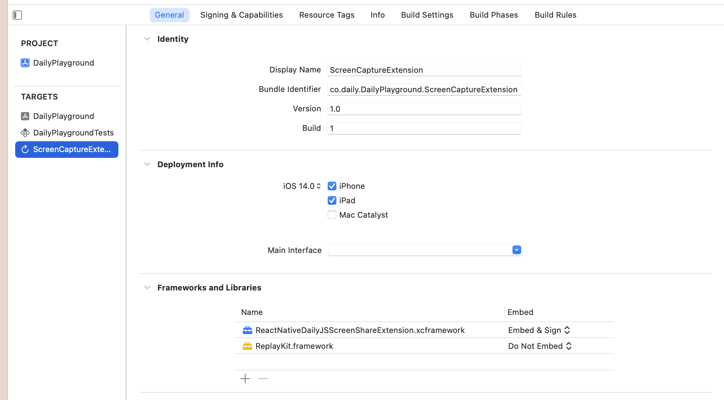Viewport: 724px width, 400px height.
Task: Click the ScreenCaptureExte... target icon
Action: [x=25, y=149]
